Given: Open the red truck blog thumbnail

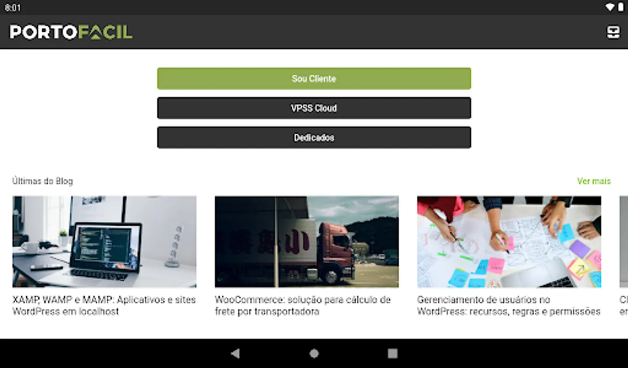Looking at the screenshot, I should coord(307,242).
